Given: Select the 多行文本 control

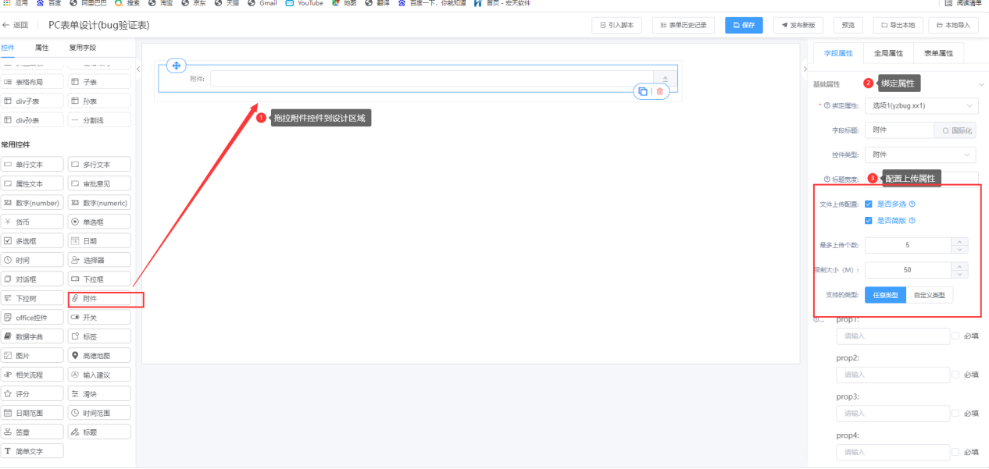Looking at the screenshot, I should pos(99,165).
